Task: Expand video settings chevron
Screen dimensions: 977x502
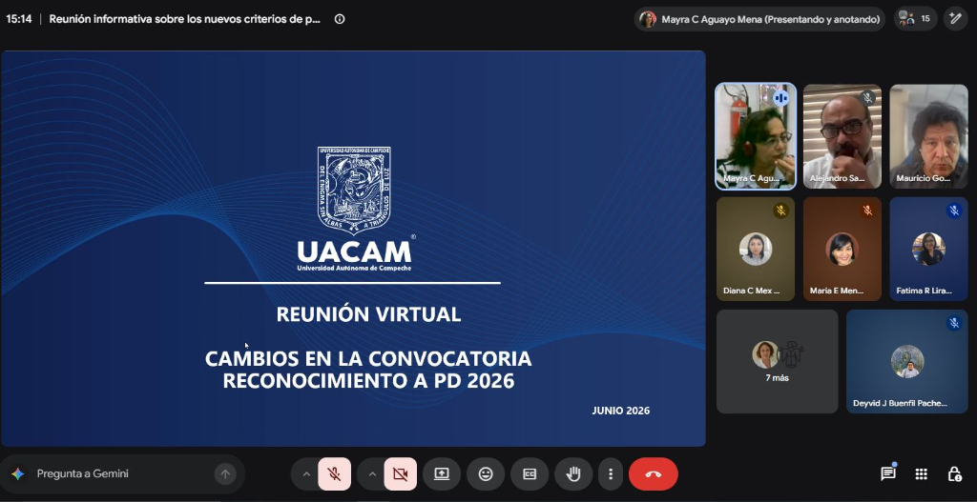Action: click(x=372, y=474)
